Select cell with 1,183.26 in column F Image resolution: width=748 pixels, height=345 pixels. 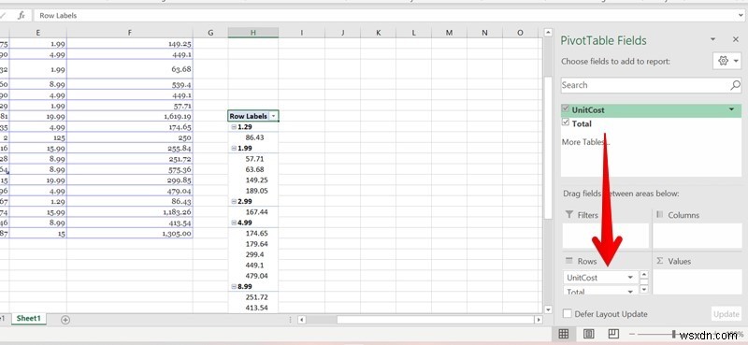pyautogui.click(x=130, y=212)
